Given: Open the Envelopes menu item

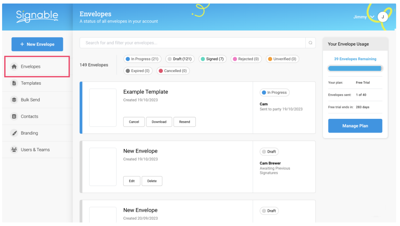Looking at the screenshot, I should (37, 66).
